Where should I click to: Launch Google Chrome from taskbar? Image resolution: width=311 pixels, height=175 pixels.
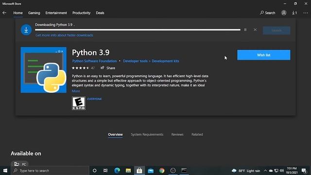[x=162, y=171]
